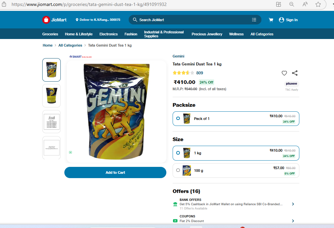Select the Pack of 1 option
The width and height of the screenshot is (334, 228).
(x=178, y=118)
